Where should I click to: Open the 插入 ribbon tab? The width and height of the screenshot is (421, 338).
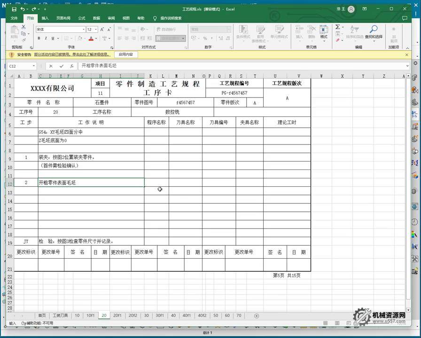(45, 18)
